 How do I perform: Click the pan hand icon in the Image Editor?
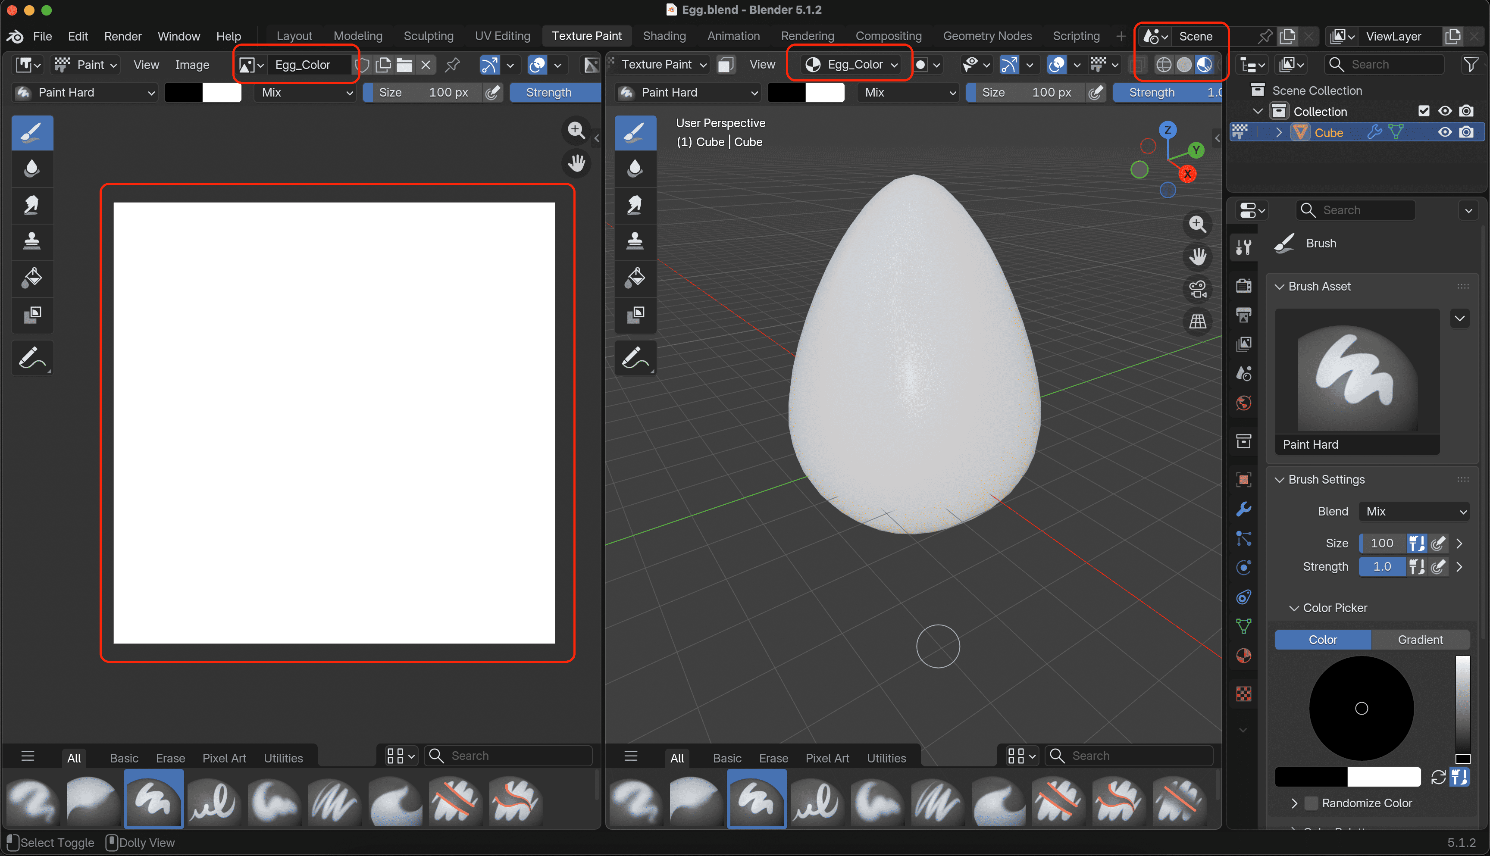coord(576,163)
